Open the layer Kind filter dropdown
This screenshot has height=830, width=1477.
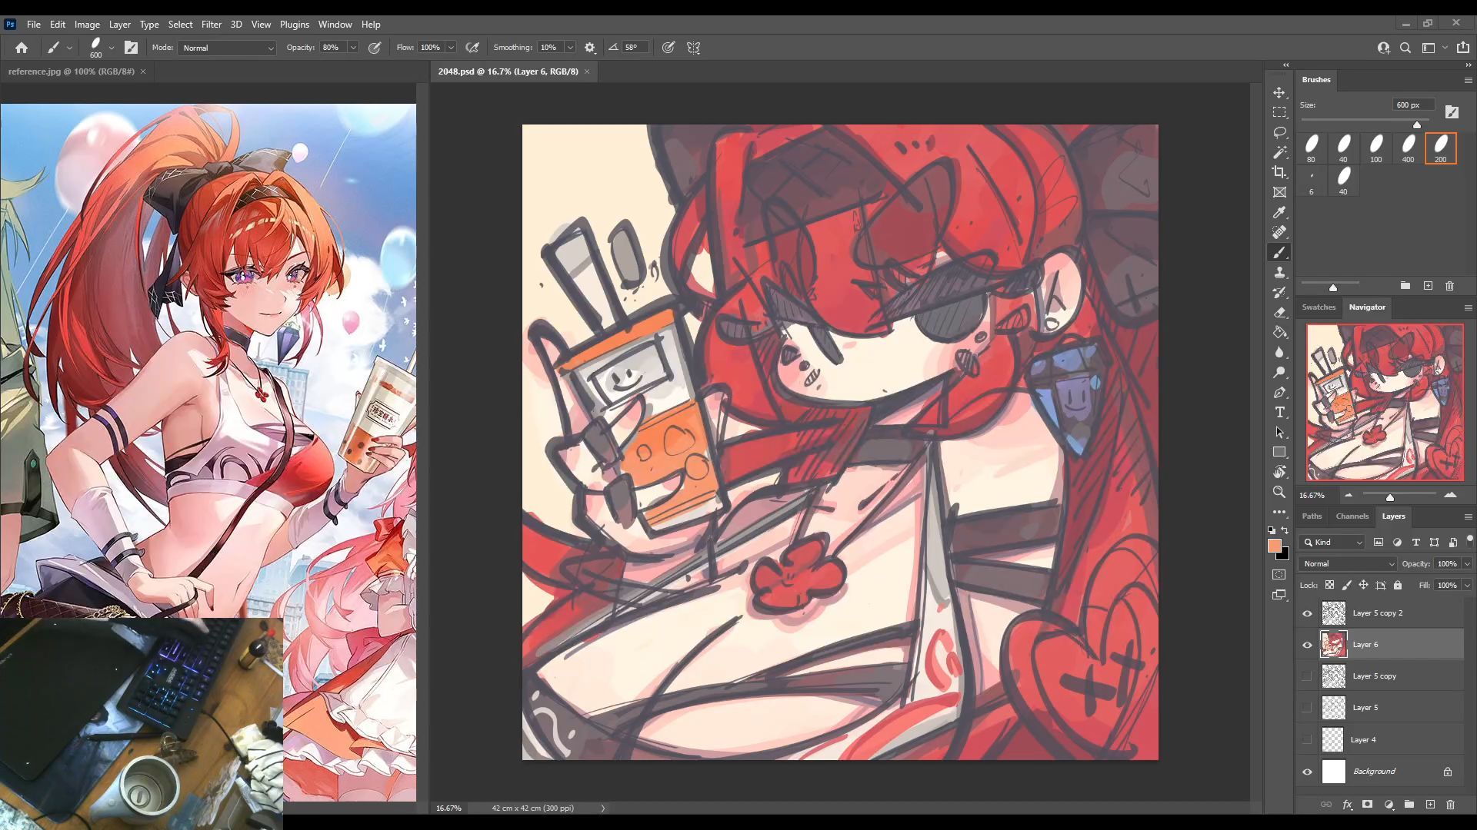pos(1332,543)
